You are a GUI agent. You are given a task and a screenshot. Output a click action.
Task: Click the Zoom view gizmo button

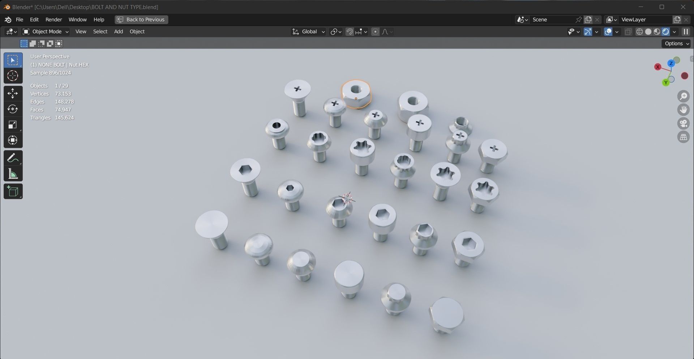tap(683, 96)
